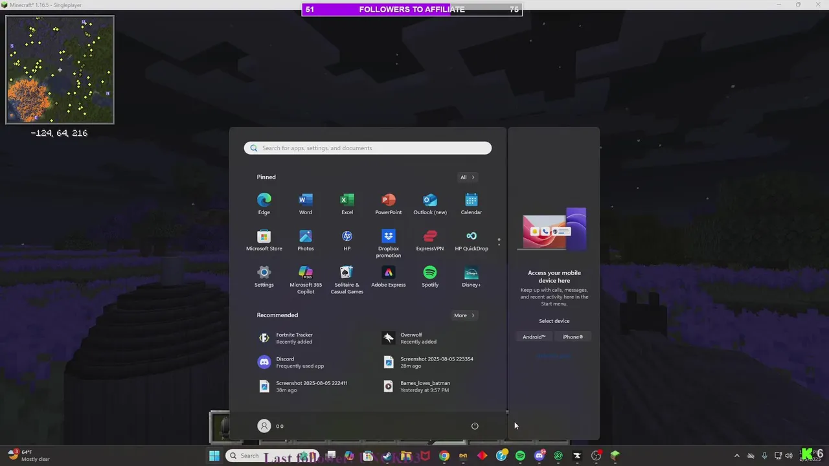Open the weather widget showing 64°F

coord(28,456)
